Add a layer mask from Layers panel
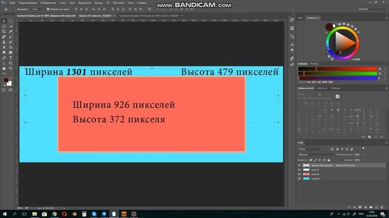The height and width of the screenshot is (218, 389). click(x=360, y=207)
